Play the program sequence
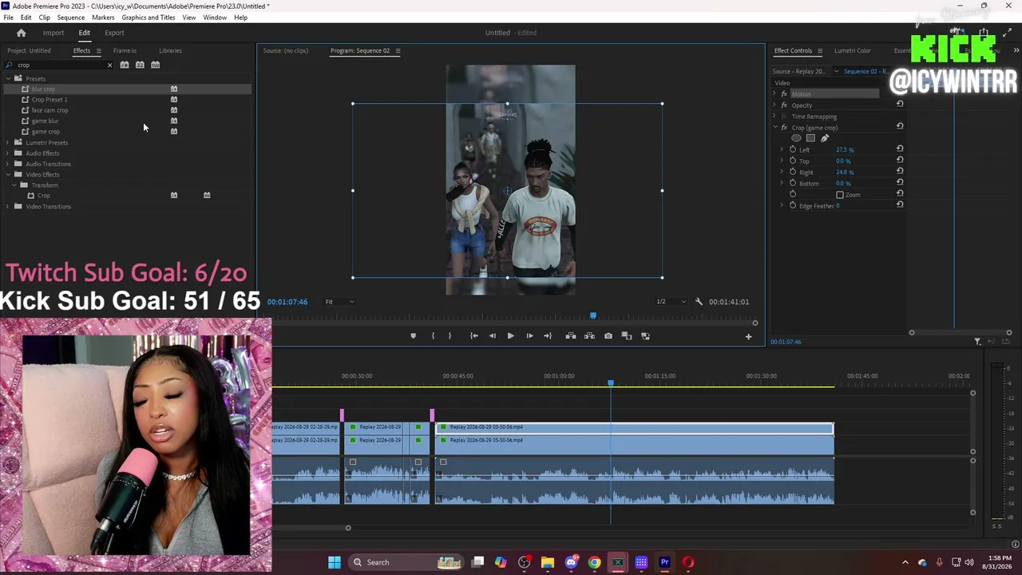This screenshot has width=1022, height=575. click(510, 336)
